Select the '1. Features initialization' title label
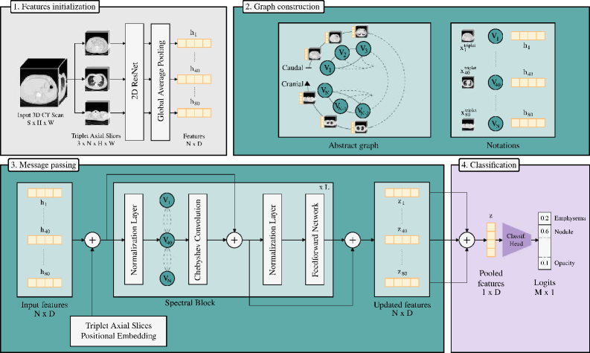Image resolution: width=590 pixels, height=353 pixels. [54, 7]
